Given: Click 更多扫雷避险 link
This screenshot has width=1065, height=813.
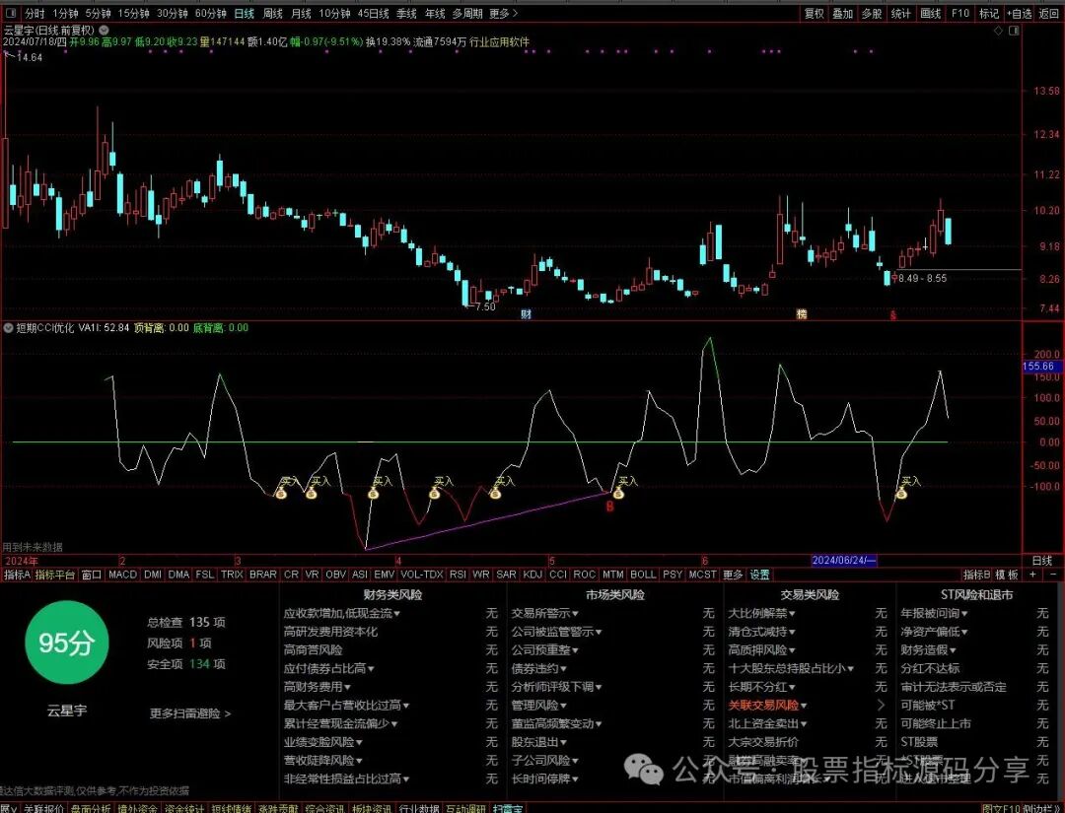Looking at the screenshot, I should [x=190, y=713].
